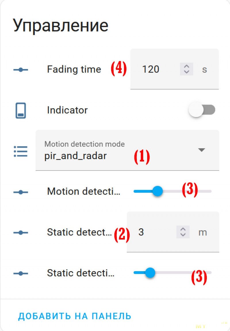Open the Motion detection mode dropdown arrow
The height and width of the screenshot is (331, 230).
[x=202, y=150]
